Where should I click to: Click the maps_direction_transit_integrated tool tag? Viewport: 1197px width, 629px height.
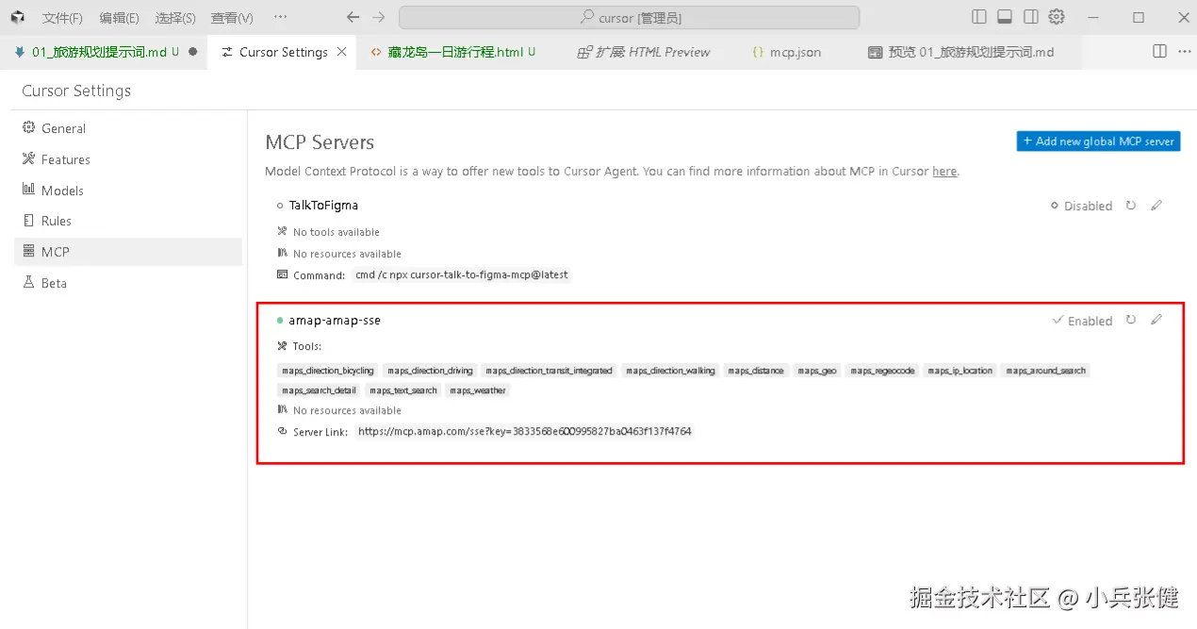tap(549, 371)
